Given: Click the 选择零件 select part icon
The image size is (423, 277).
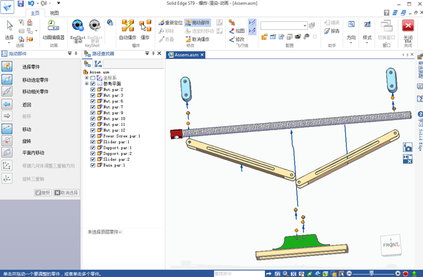Looking at the screenshot, I should click(x=7, y=67).
